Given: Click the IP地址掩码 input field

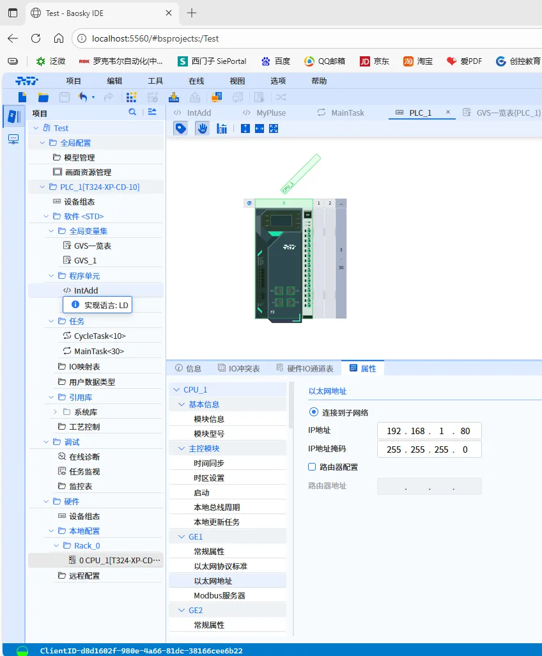Looking at the screenshot, I should coord(429,449).
